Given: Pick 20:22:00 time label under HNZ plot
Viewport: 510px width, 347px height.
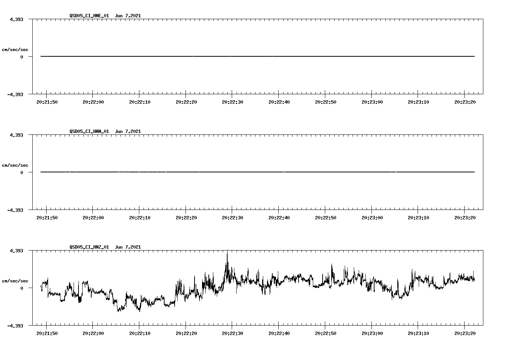Looking at the screenshot, I should (x=93, y=333).
